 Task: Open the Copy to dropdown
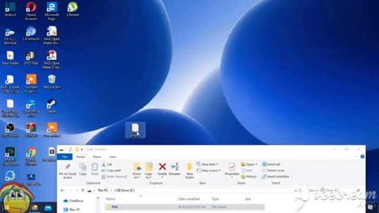149,170
